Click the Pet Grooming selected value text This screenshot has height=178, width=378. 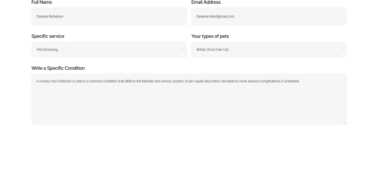point(47,49)
